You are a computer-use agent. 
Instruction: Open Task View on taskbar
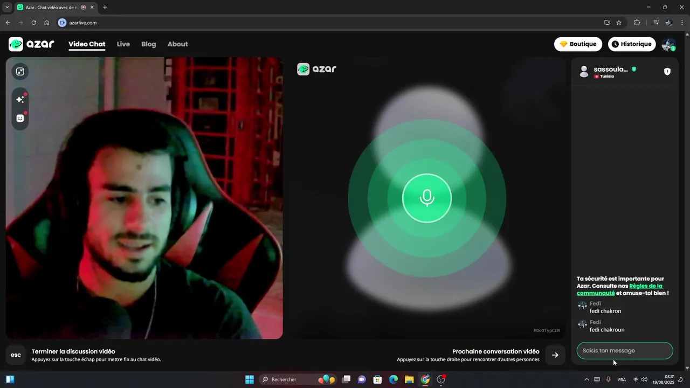coord(347,379)
